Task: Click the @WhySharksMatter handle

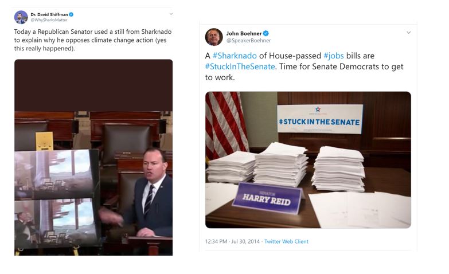Action: click(x=49, y=20)
